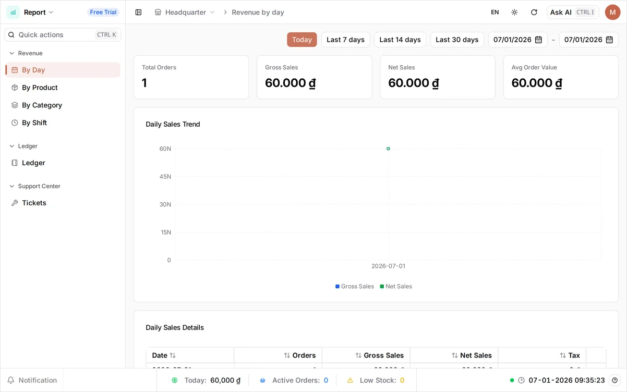627x392 pixels.
Task: Click the Headquarter store icon
Action: tap(158, 12)
